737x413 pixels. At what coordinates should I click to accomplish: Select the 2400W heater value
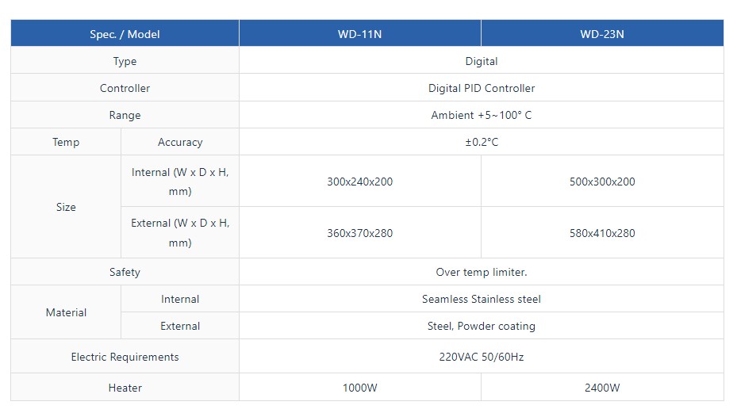[x=602, y=388]
